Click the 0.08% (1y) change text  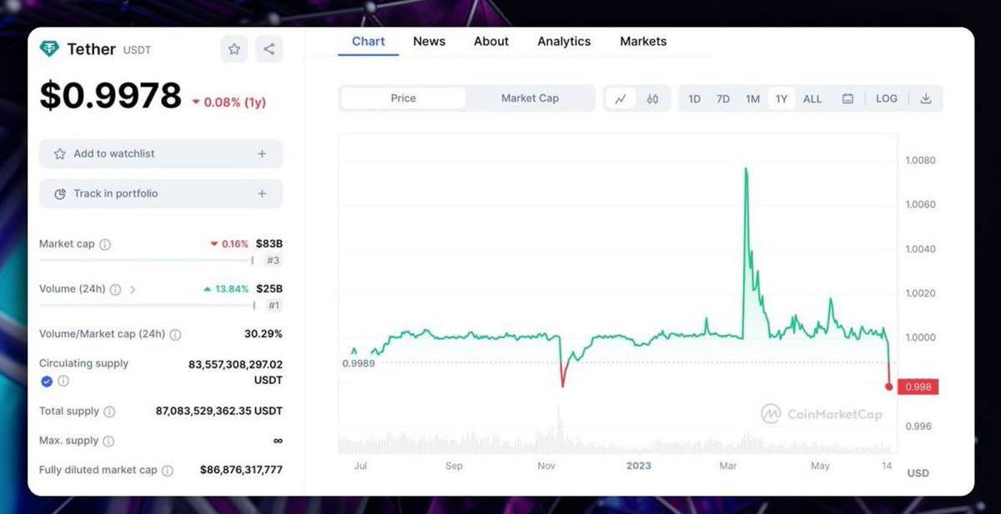(x=229, y=102)
